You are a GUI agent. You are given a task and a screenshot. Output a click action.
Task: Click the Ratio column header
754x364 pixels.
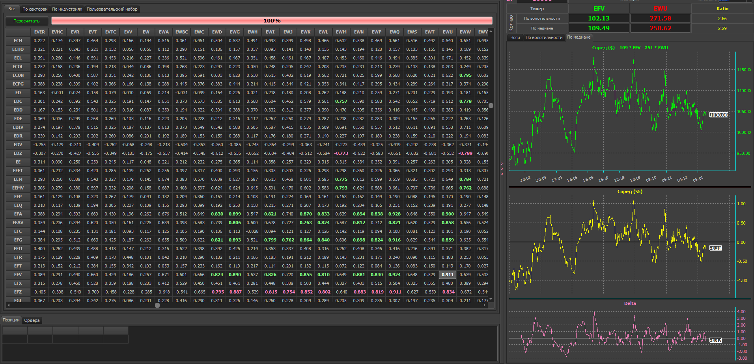(x=722, y=9)
